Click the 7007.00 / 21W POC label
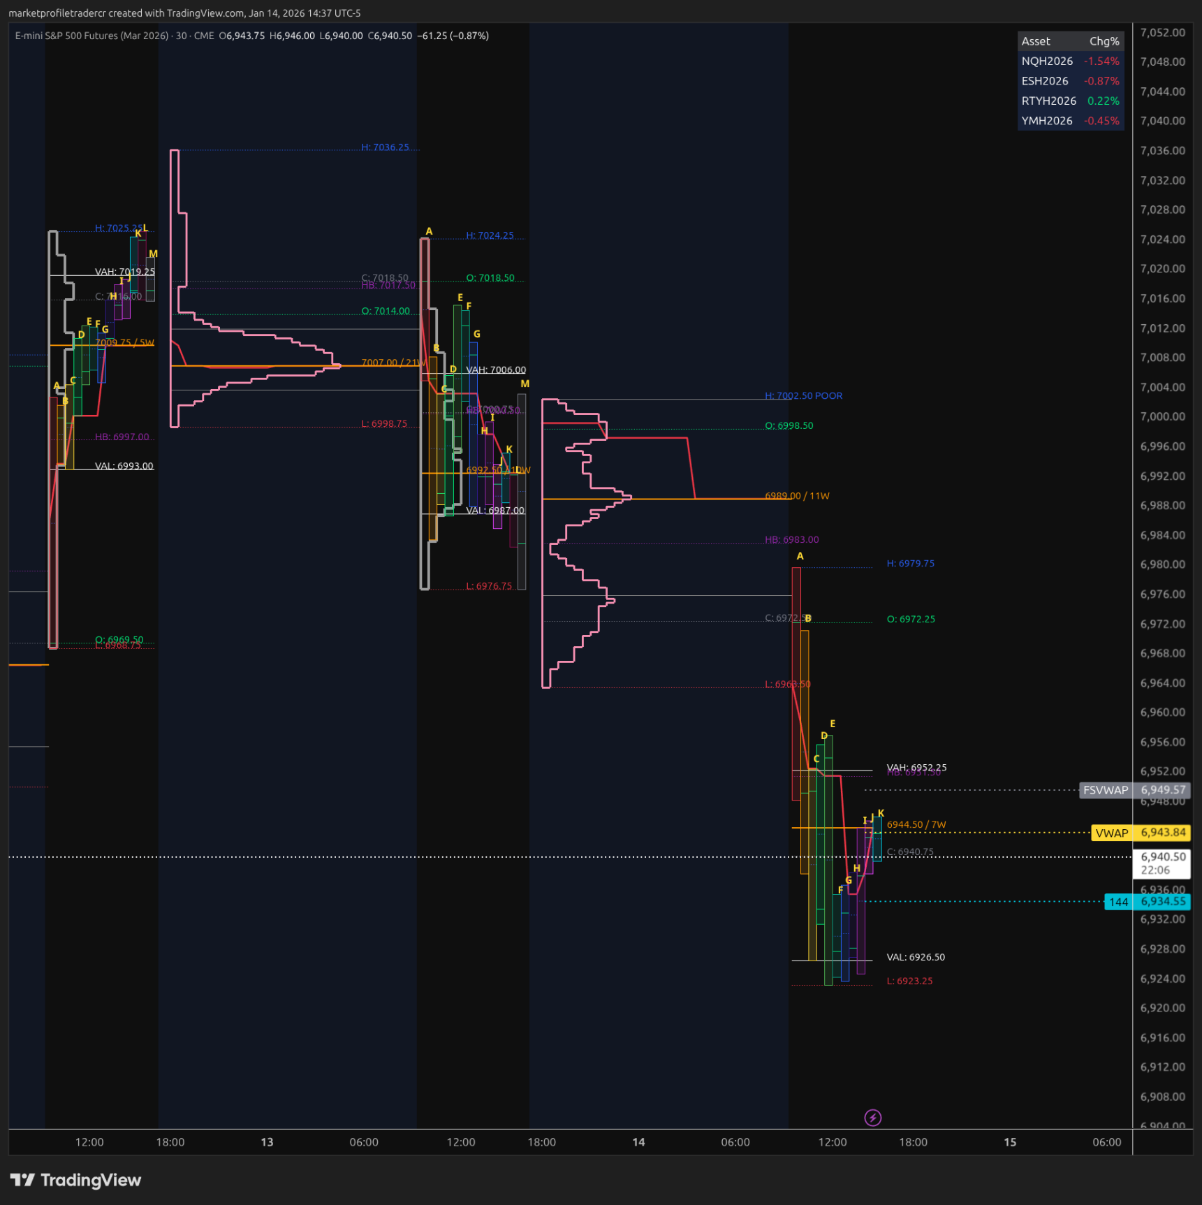 click(393, 363)
